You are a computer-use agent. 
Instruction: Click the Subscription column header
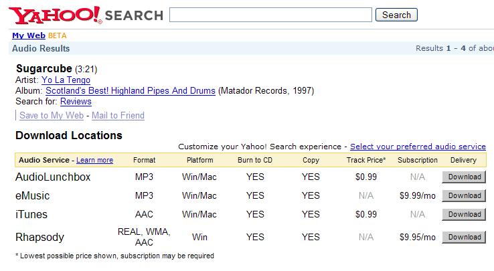(418, 160)
